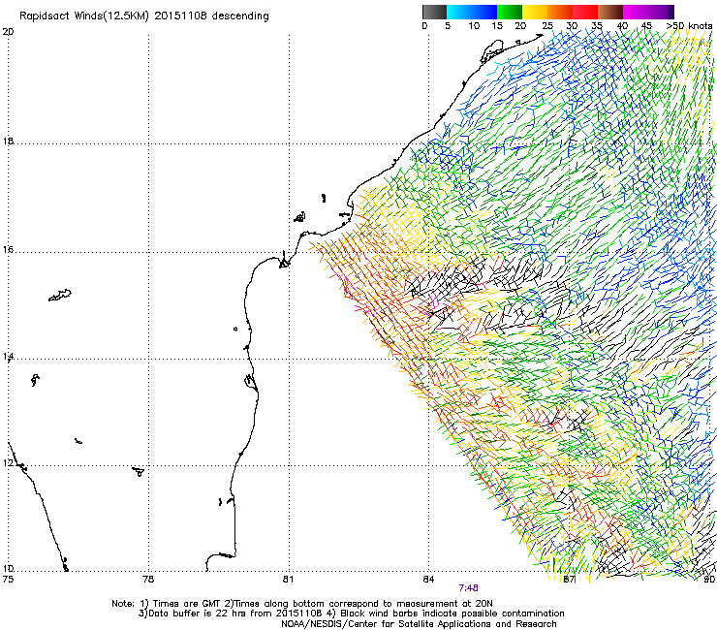Screen dimensions: 717x630
Task: Click the longitude axis label '84'
Action: [428, 580]
